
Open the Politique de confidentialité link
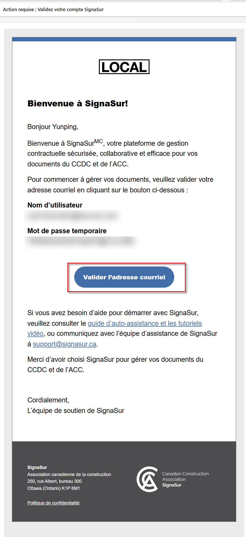coord(53,503)
